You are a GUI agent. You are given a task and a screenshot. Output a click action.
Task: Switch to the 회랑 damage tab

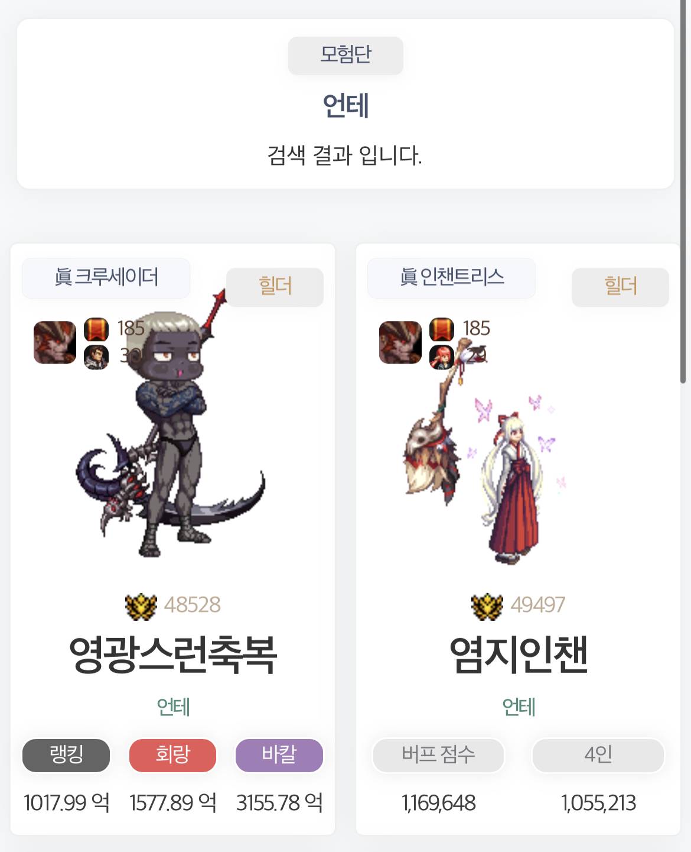click(x=172, y=756)
